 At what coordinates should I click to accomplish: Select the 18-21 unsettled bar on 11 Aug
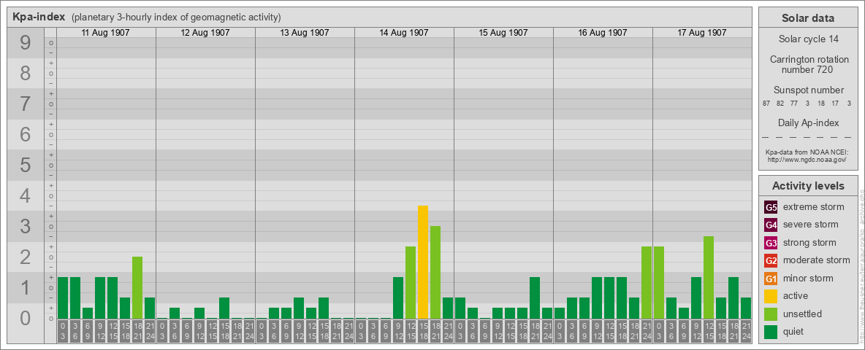137,288
